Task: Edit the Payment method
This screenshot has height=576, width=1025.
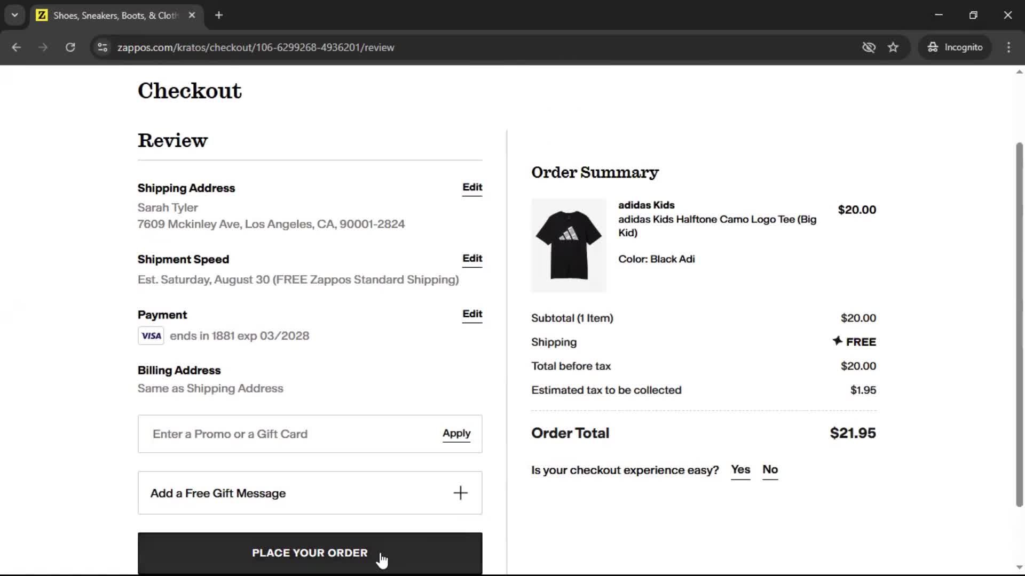Action: click(472, 314)
